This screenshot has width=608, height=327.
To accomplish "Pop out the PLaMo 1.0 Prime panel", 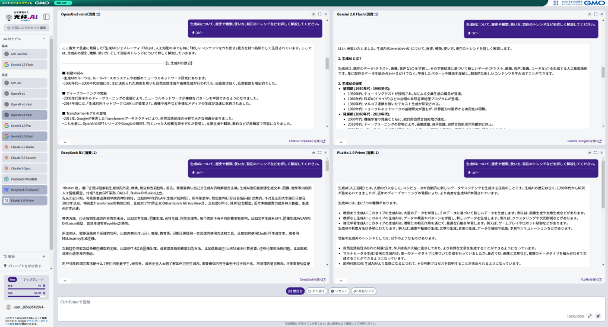I will (590, 152).
